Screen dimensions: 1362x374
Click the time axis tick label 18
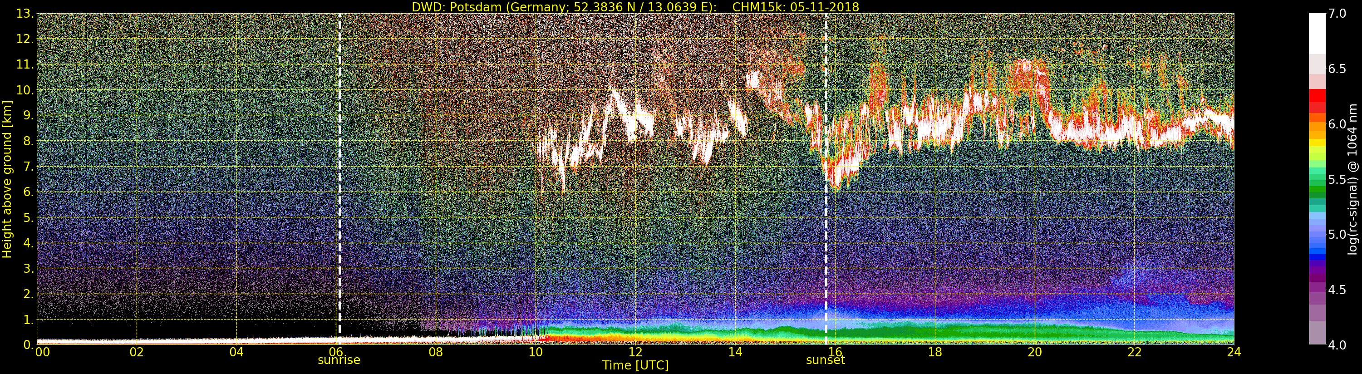pyautogui.click(x=935, y=352)
